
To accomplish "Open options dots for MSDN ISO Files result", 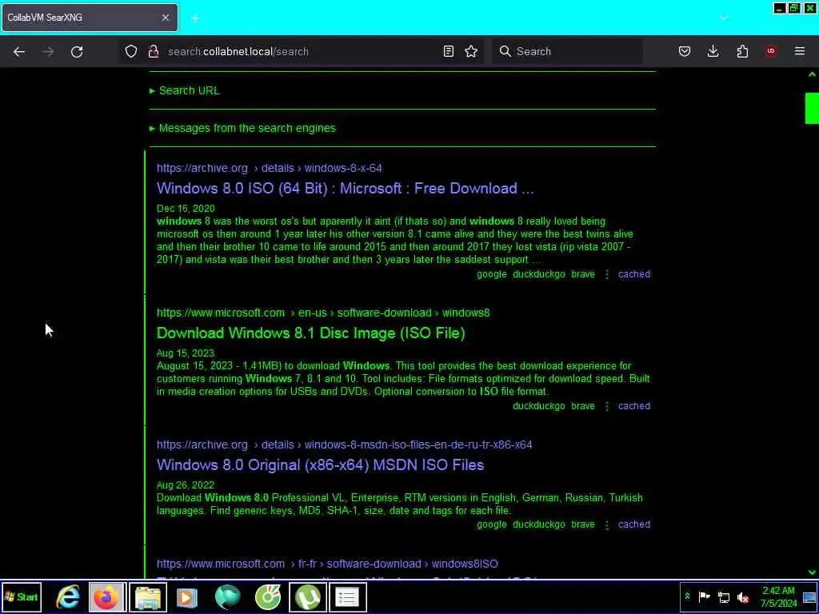I will coord(606,524).
